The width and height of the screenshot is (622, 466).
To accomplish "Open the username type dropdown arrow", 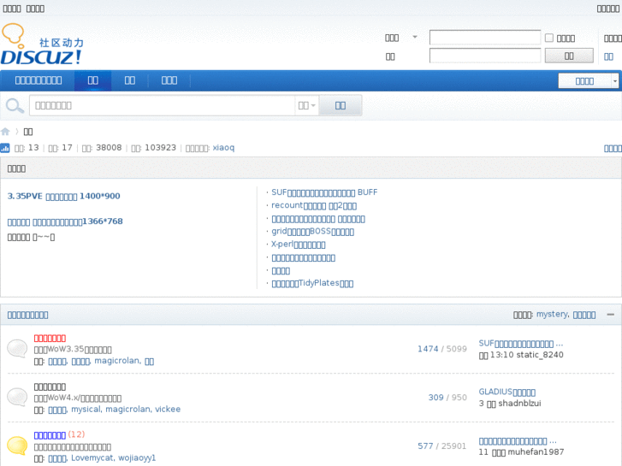I will click(x=415, y=38).
